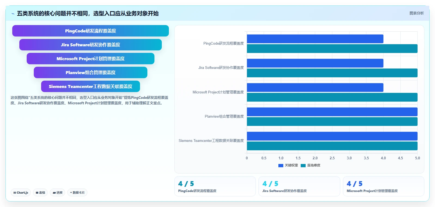Click the 数据卡片 tag chip
435x207 pixels.
click(77, 193)
